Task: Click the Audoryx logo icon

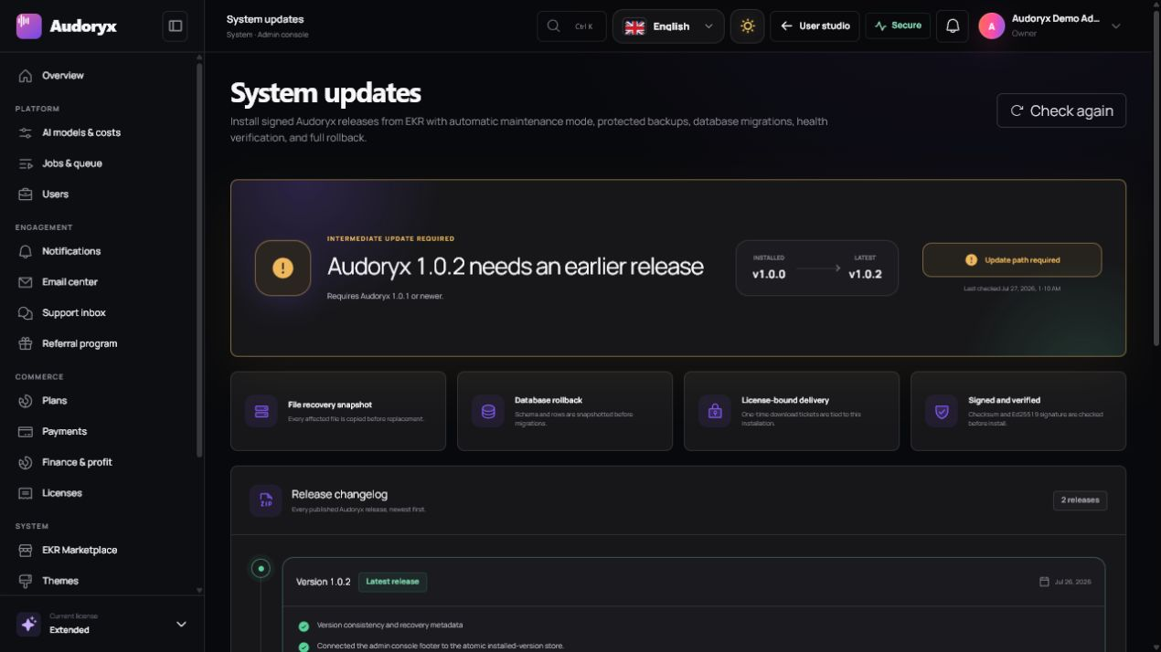Action: [29, 26]
